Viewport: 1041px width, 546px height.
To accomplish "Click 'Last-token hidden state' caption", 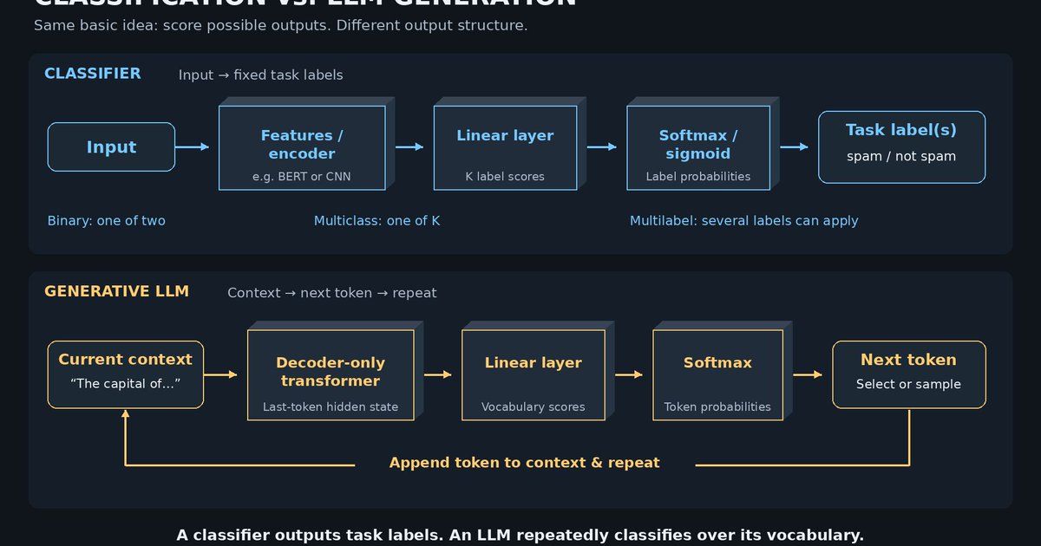I will (x=331, y=407).
